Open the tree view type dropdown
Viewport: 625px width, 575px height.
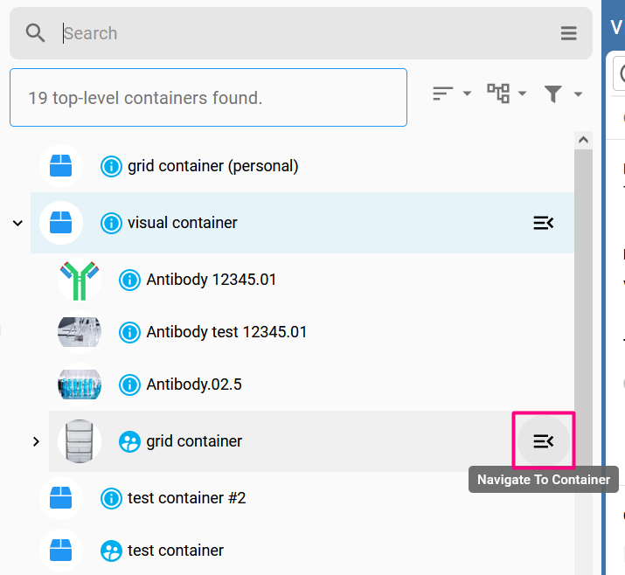tap(507, 94)
